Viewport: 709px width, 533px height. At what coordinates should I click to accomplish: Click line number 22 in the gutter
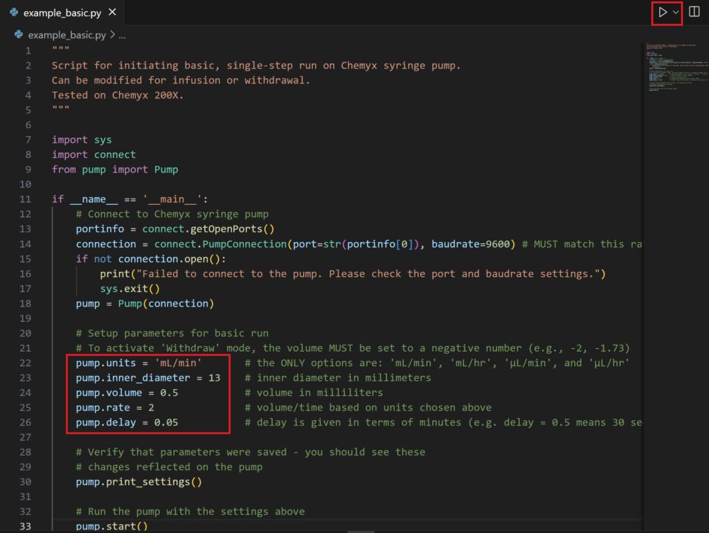pos(25,362)
